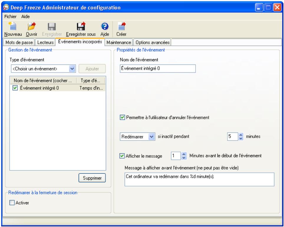284x227 pixels.
Task: Open the Fichier menu
Action: point(10,16)
